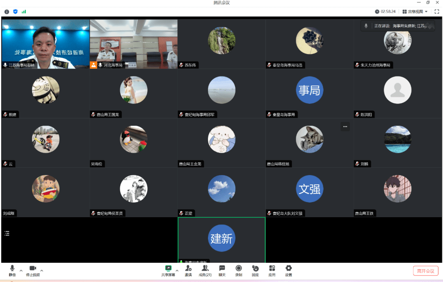Image resolution: width=443 pixels, height=282 pixels.
Task: Open more options on 唐山局韩佳旭 tile
Action: [x=345, y=126]
